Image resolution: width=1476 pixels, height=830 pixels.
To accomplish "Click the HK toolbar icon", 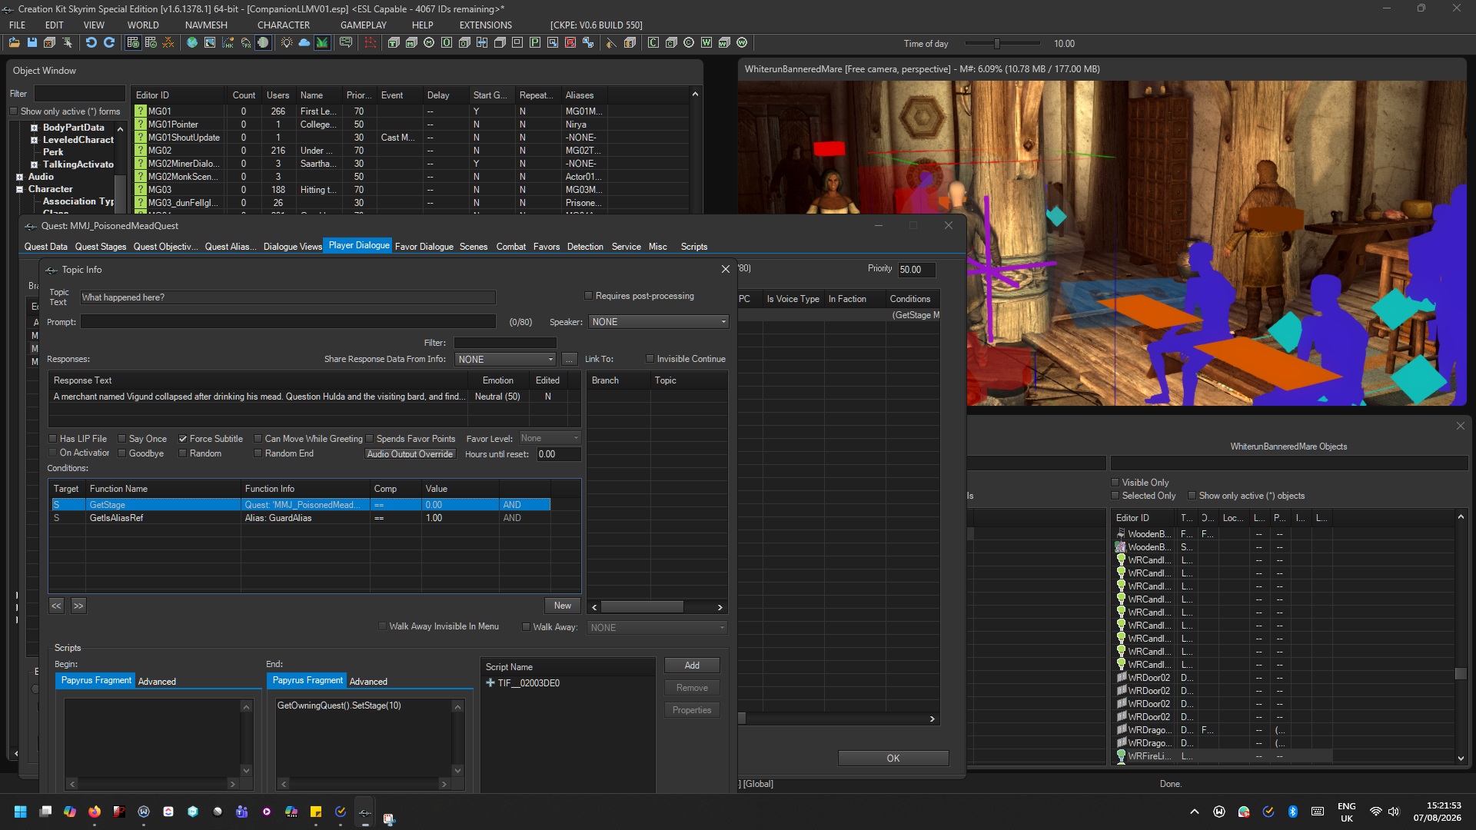I will tap(228, 43).
